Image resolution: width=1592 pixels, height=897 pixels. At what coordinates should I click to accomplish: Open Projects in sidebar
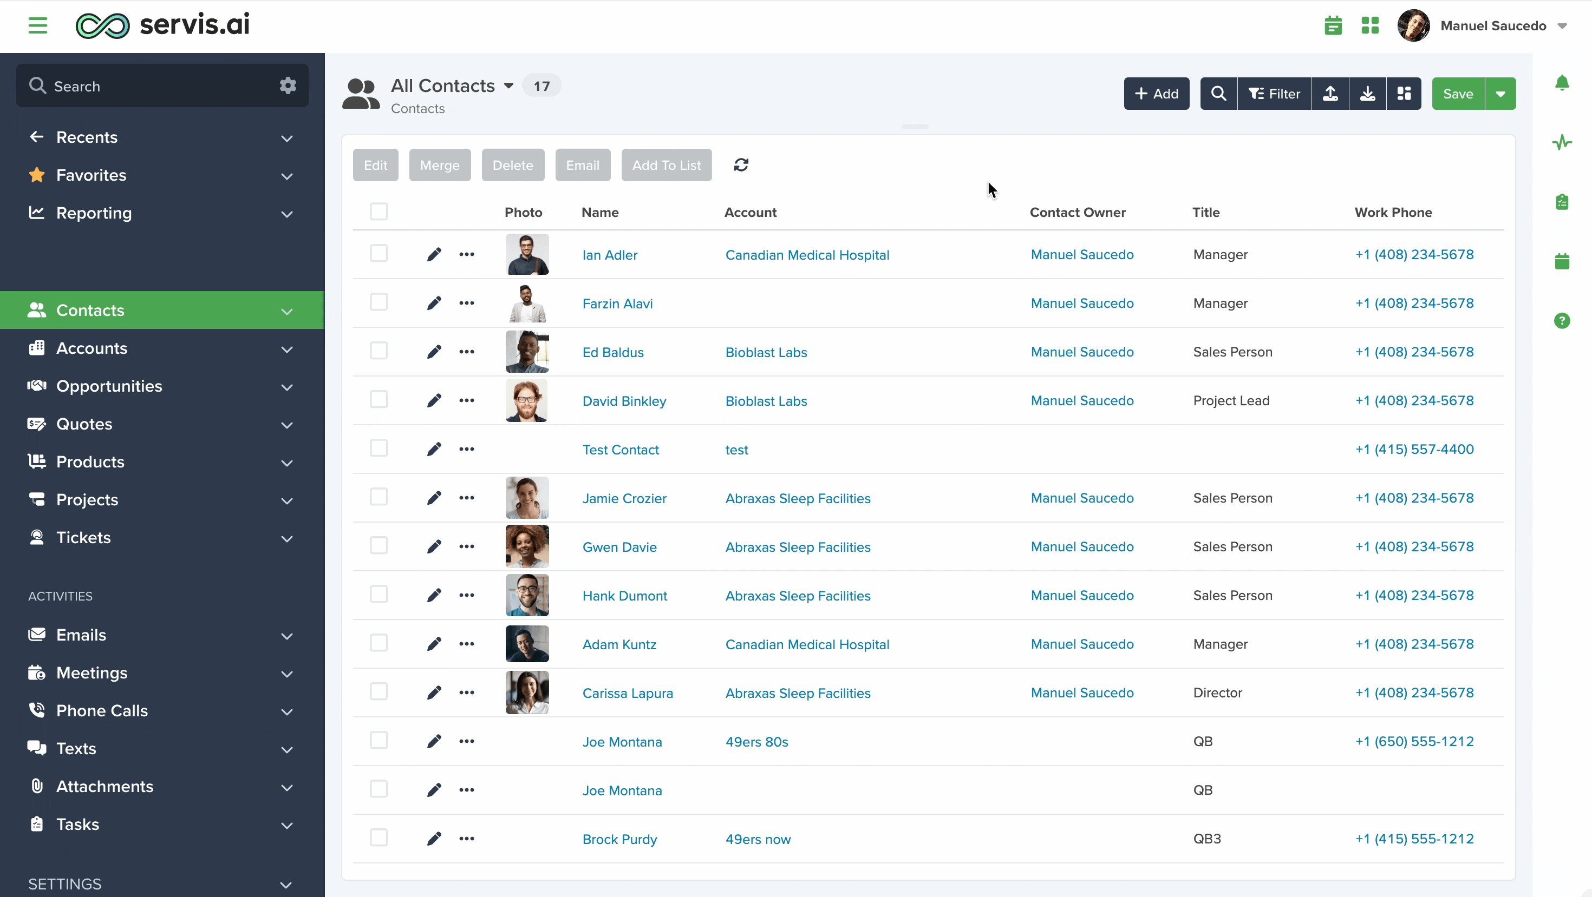click(87, 500)
